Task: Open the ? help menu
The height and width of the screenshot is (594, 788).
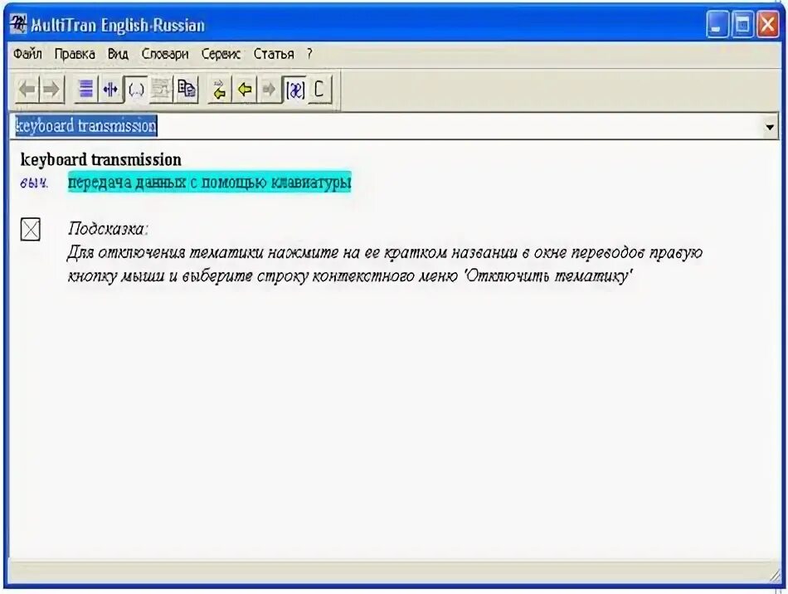Action: pyautogui.click(x=309, y=54)
